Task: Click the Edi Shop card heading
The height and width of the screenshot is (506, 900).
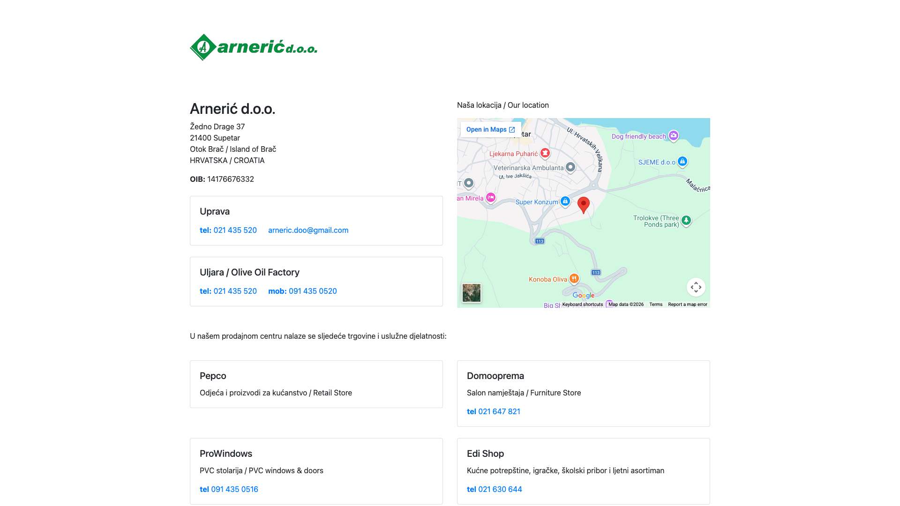Action: (x=485, y=454)
